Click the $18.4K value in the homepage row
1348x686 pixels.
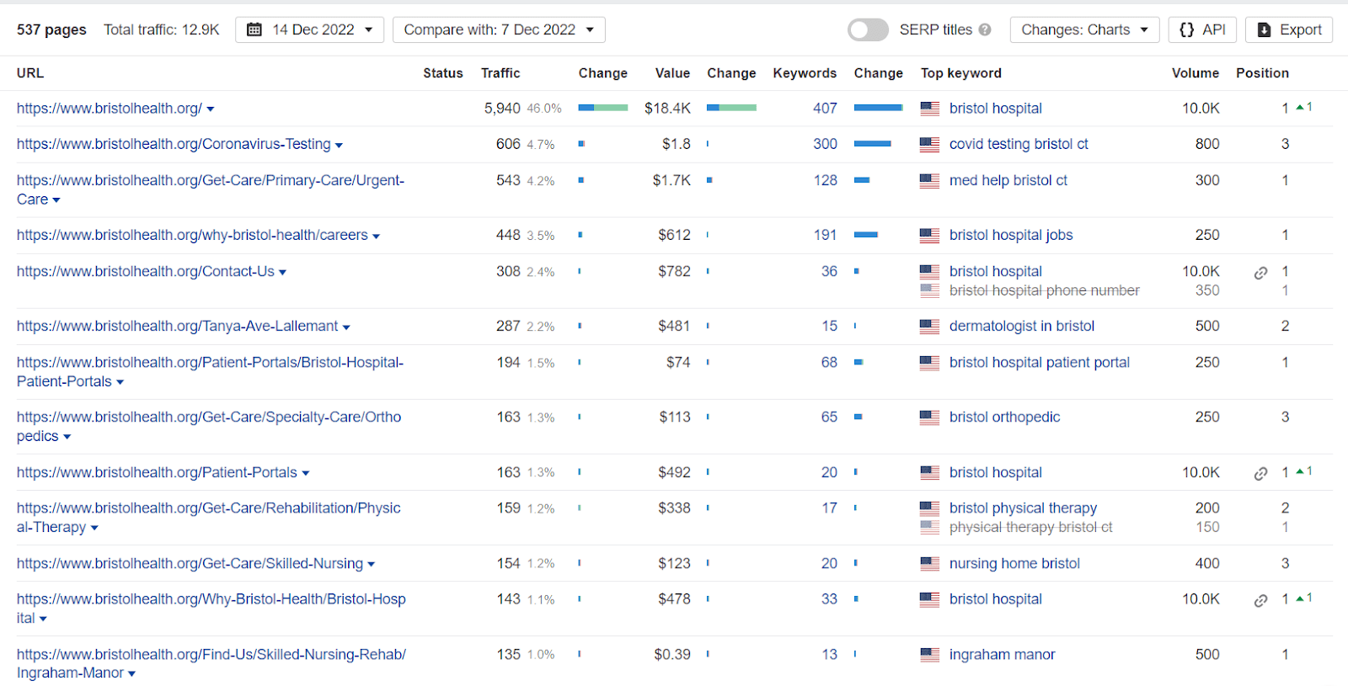click(x=667, y=109)
